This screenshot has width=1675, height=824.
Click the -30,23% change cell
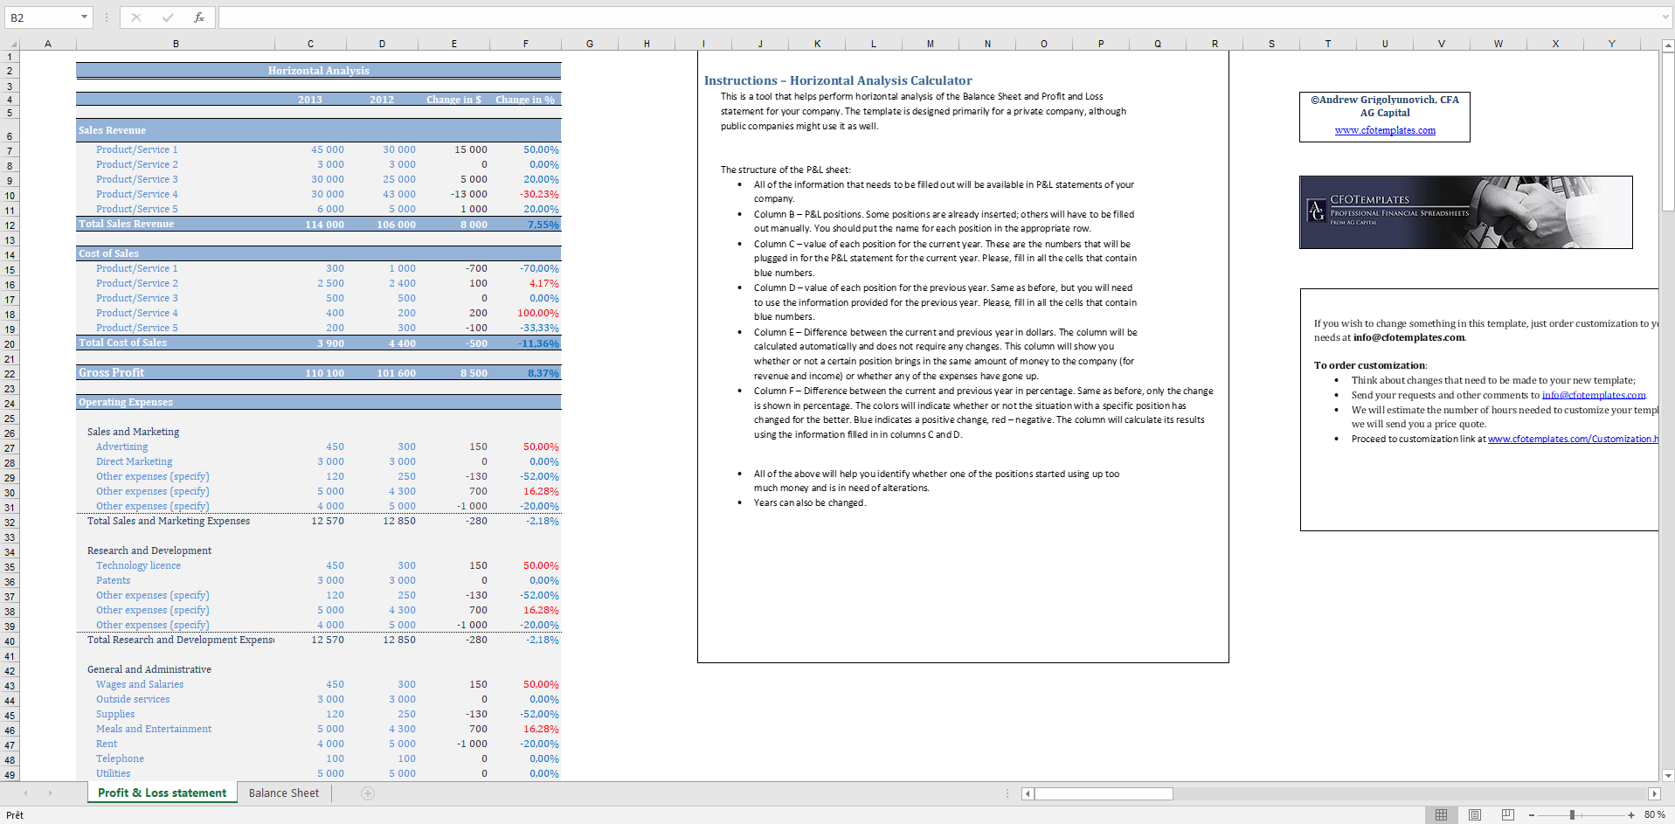point(525,194)
